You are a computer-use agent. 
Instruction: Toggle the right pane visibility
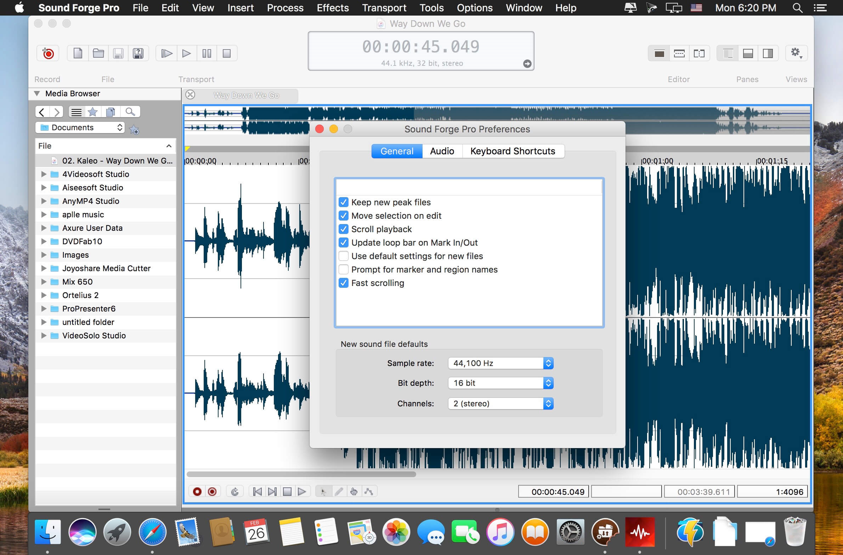coord(768,53)
